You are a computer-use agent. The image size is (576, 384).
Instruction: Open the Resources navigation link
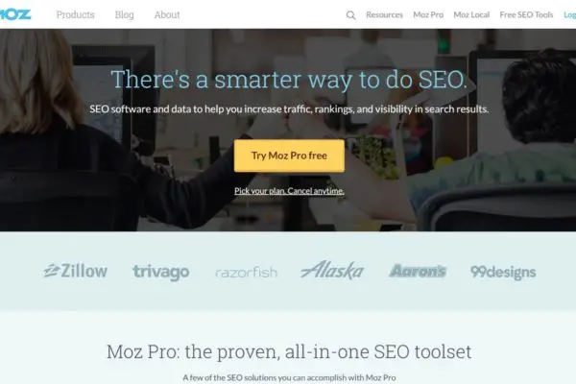pyautogui.click(x=384, y=14)
